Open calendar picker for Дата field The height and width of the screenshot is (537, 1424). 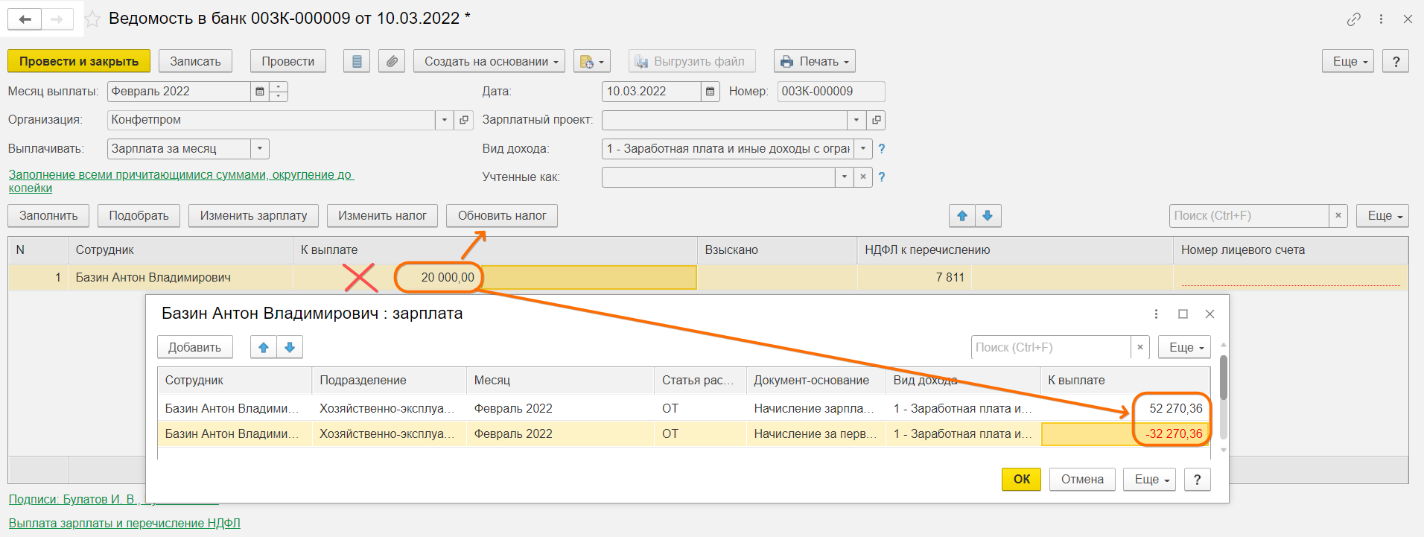tap(711, 92)
